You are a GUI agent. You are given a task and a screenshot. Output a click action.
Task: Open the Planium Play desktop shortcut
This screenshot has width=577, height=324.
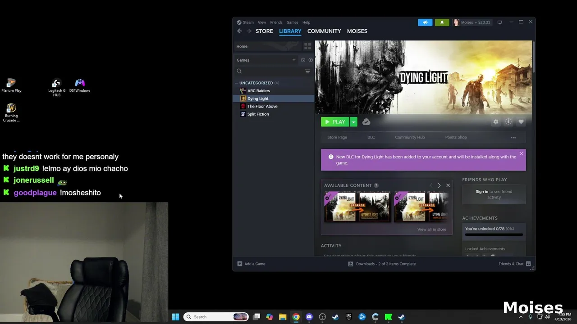(x=11, y=85)
